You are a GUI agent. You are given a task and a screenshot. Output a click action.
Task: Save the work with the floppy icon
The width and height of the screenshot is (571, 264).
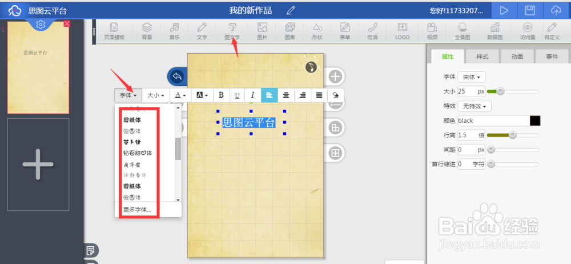tap(530, 11)
